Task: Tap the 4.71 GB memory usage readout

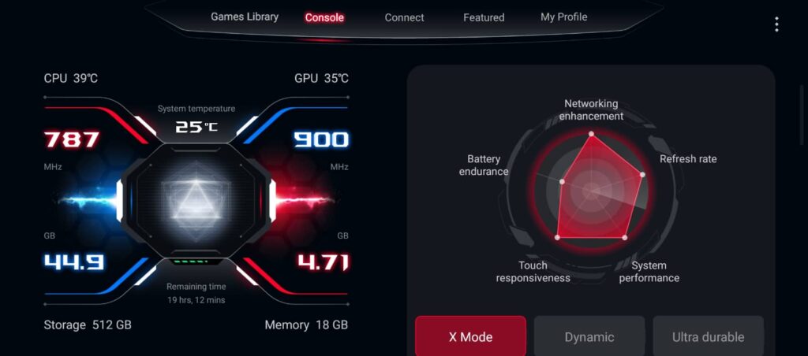Action: click(x=323, y=261)
